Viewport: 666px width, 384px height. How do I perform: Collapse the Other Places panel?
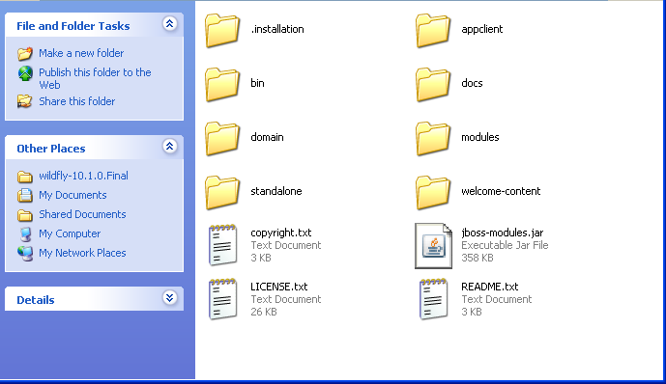[x=169, y=147]
